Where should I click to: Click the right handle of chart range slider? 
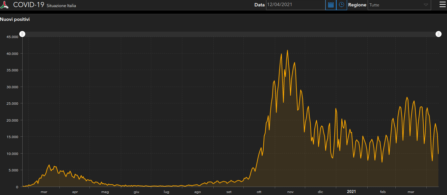[438, 34]
